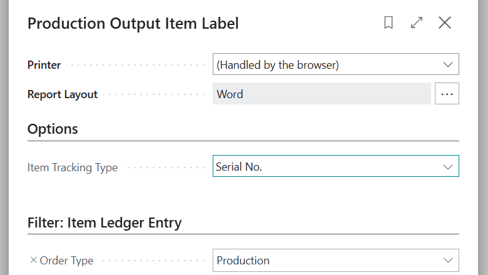The height and width of the screenshot is (275, 488).
Task: Click the Order Type filter label
Action: 66,261
